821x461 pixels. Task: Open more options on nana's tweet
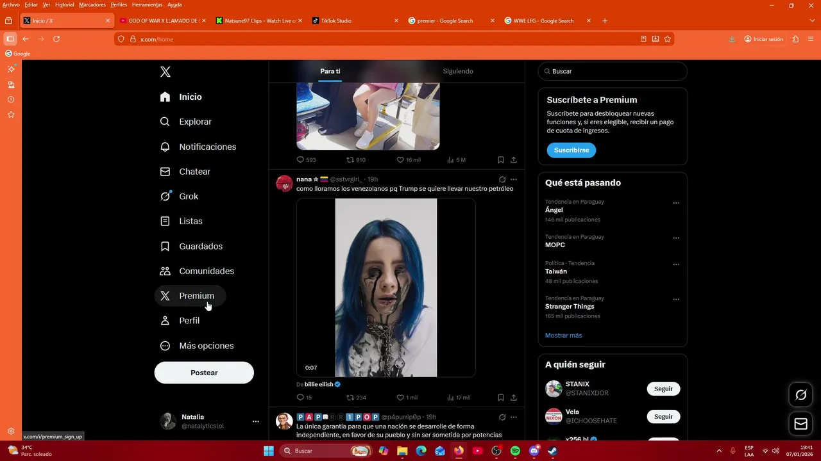514,180
